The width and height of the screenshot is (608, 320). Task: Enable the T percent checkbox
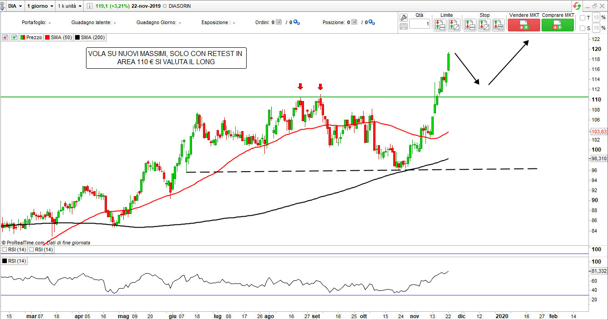pos(583,18)
